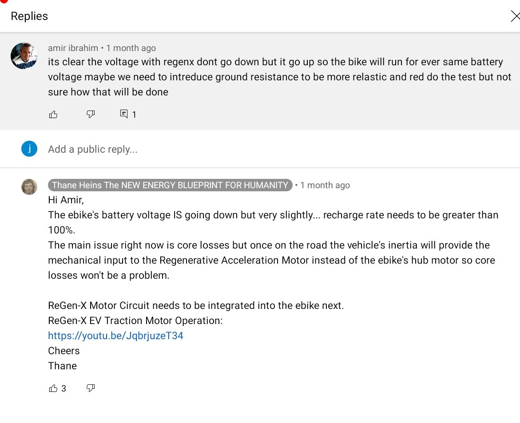520x423 pixels.
Task: Open the amir ibrahim username link
Action: coord(73,48)
